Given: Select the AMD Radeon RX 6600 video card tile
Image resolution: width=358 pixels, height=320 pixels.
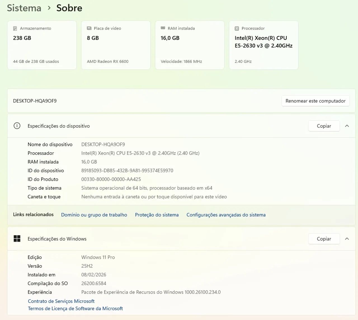Looking at the screenshot, I should coord(116,45).
